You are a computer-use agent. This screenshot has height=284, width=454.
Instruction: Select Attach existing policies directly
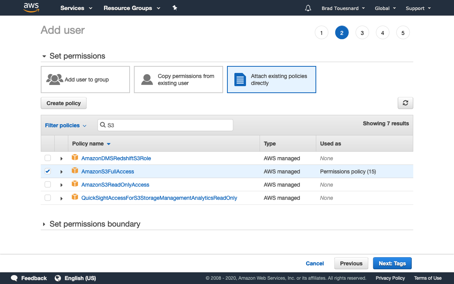271,80
